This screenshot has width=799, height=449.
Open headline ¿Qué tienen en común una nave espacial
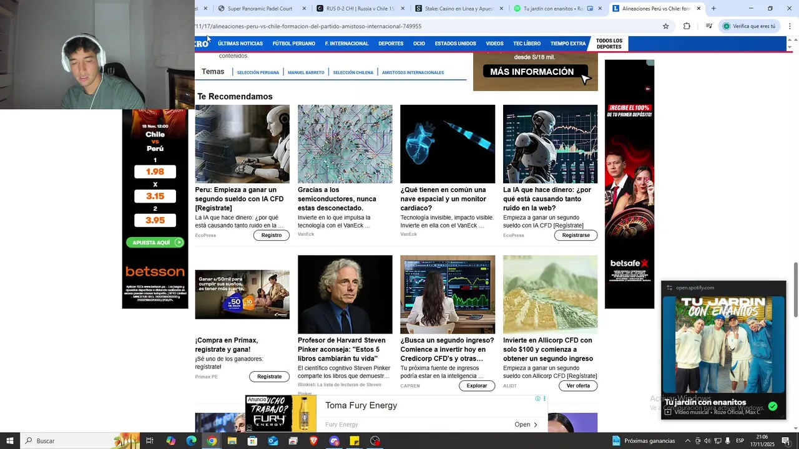[x=443, y=199]
